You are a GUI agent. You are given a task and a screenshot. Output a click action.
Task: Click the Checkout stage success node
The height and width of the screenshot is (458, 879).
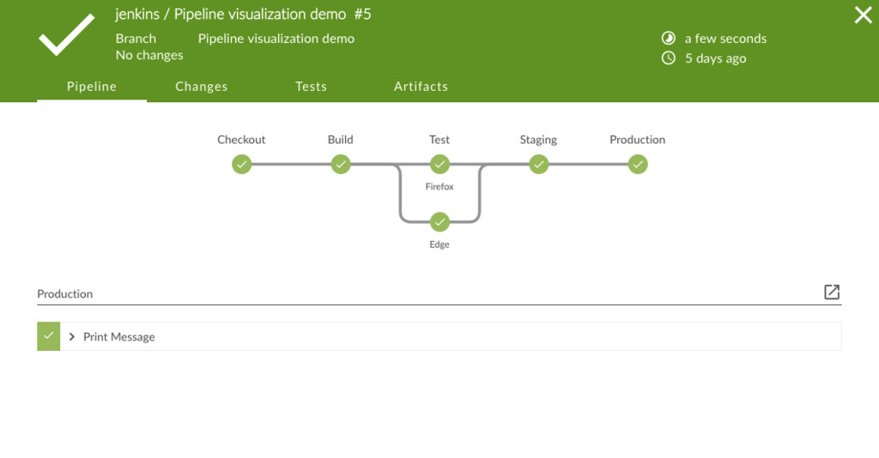point(241,164)
